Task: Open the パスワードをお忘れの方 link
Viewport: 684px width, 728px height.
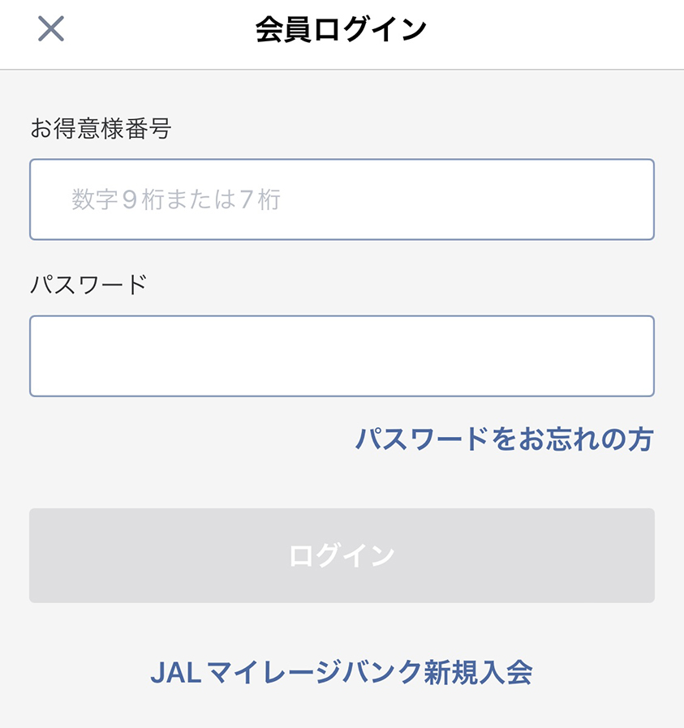Action: [505, 439]
